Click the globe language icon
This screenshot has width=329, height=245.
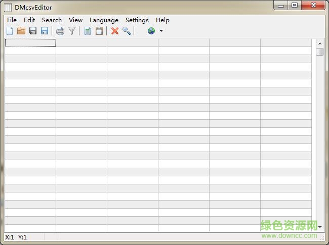click(151, 31)
